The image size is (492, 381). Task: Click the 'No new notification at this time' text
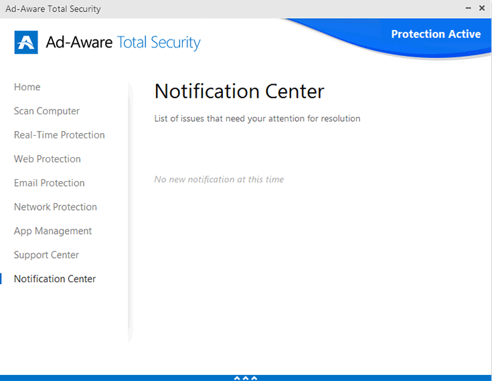(219, 179)
